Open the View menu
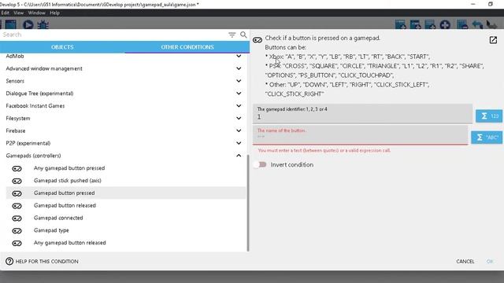The width and height of the screenshot is (504, 283). pos(18,13)
